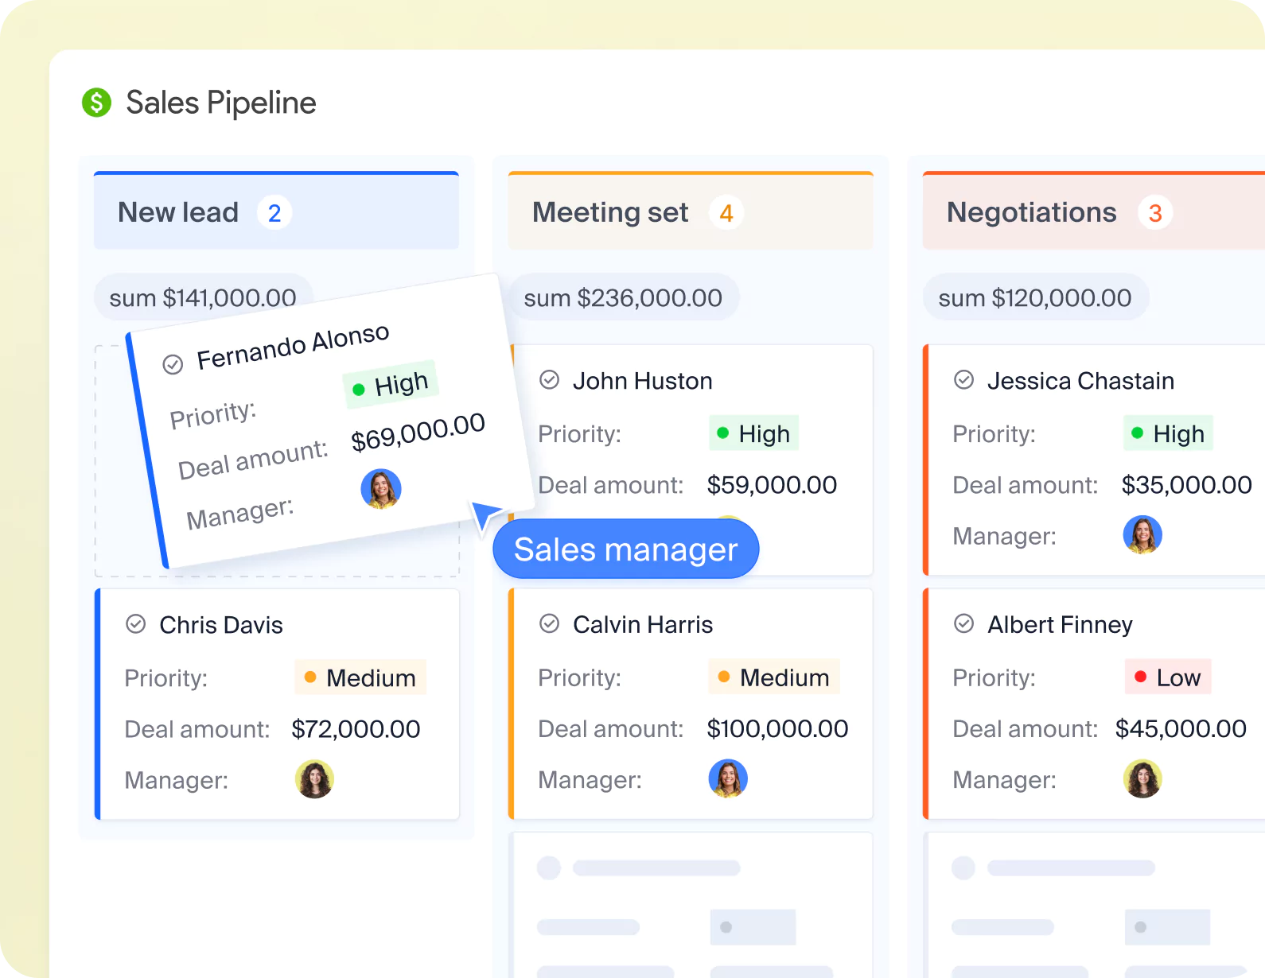Toggle the check circle beside Albert Finney
This screenshot has height=978, width=1265.
click(963, 624)
